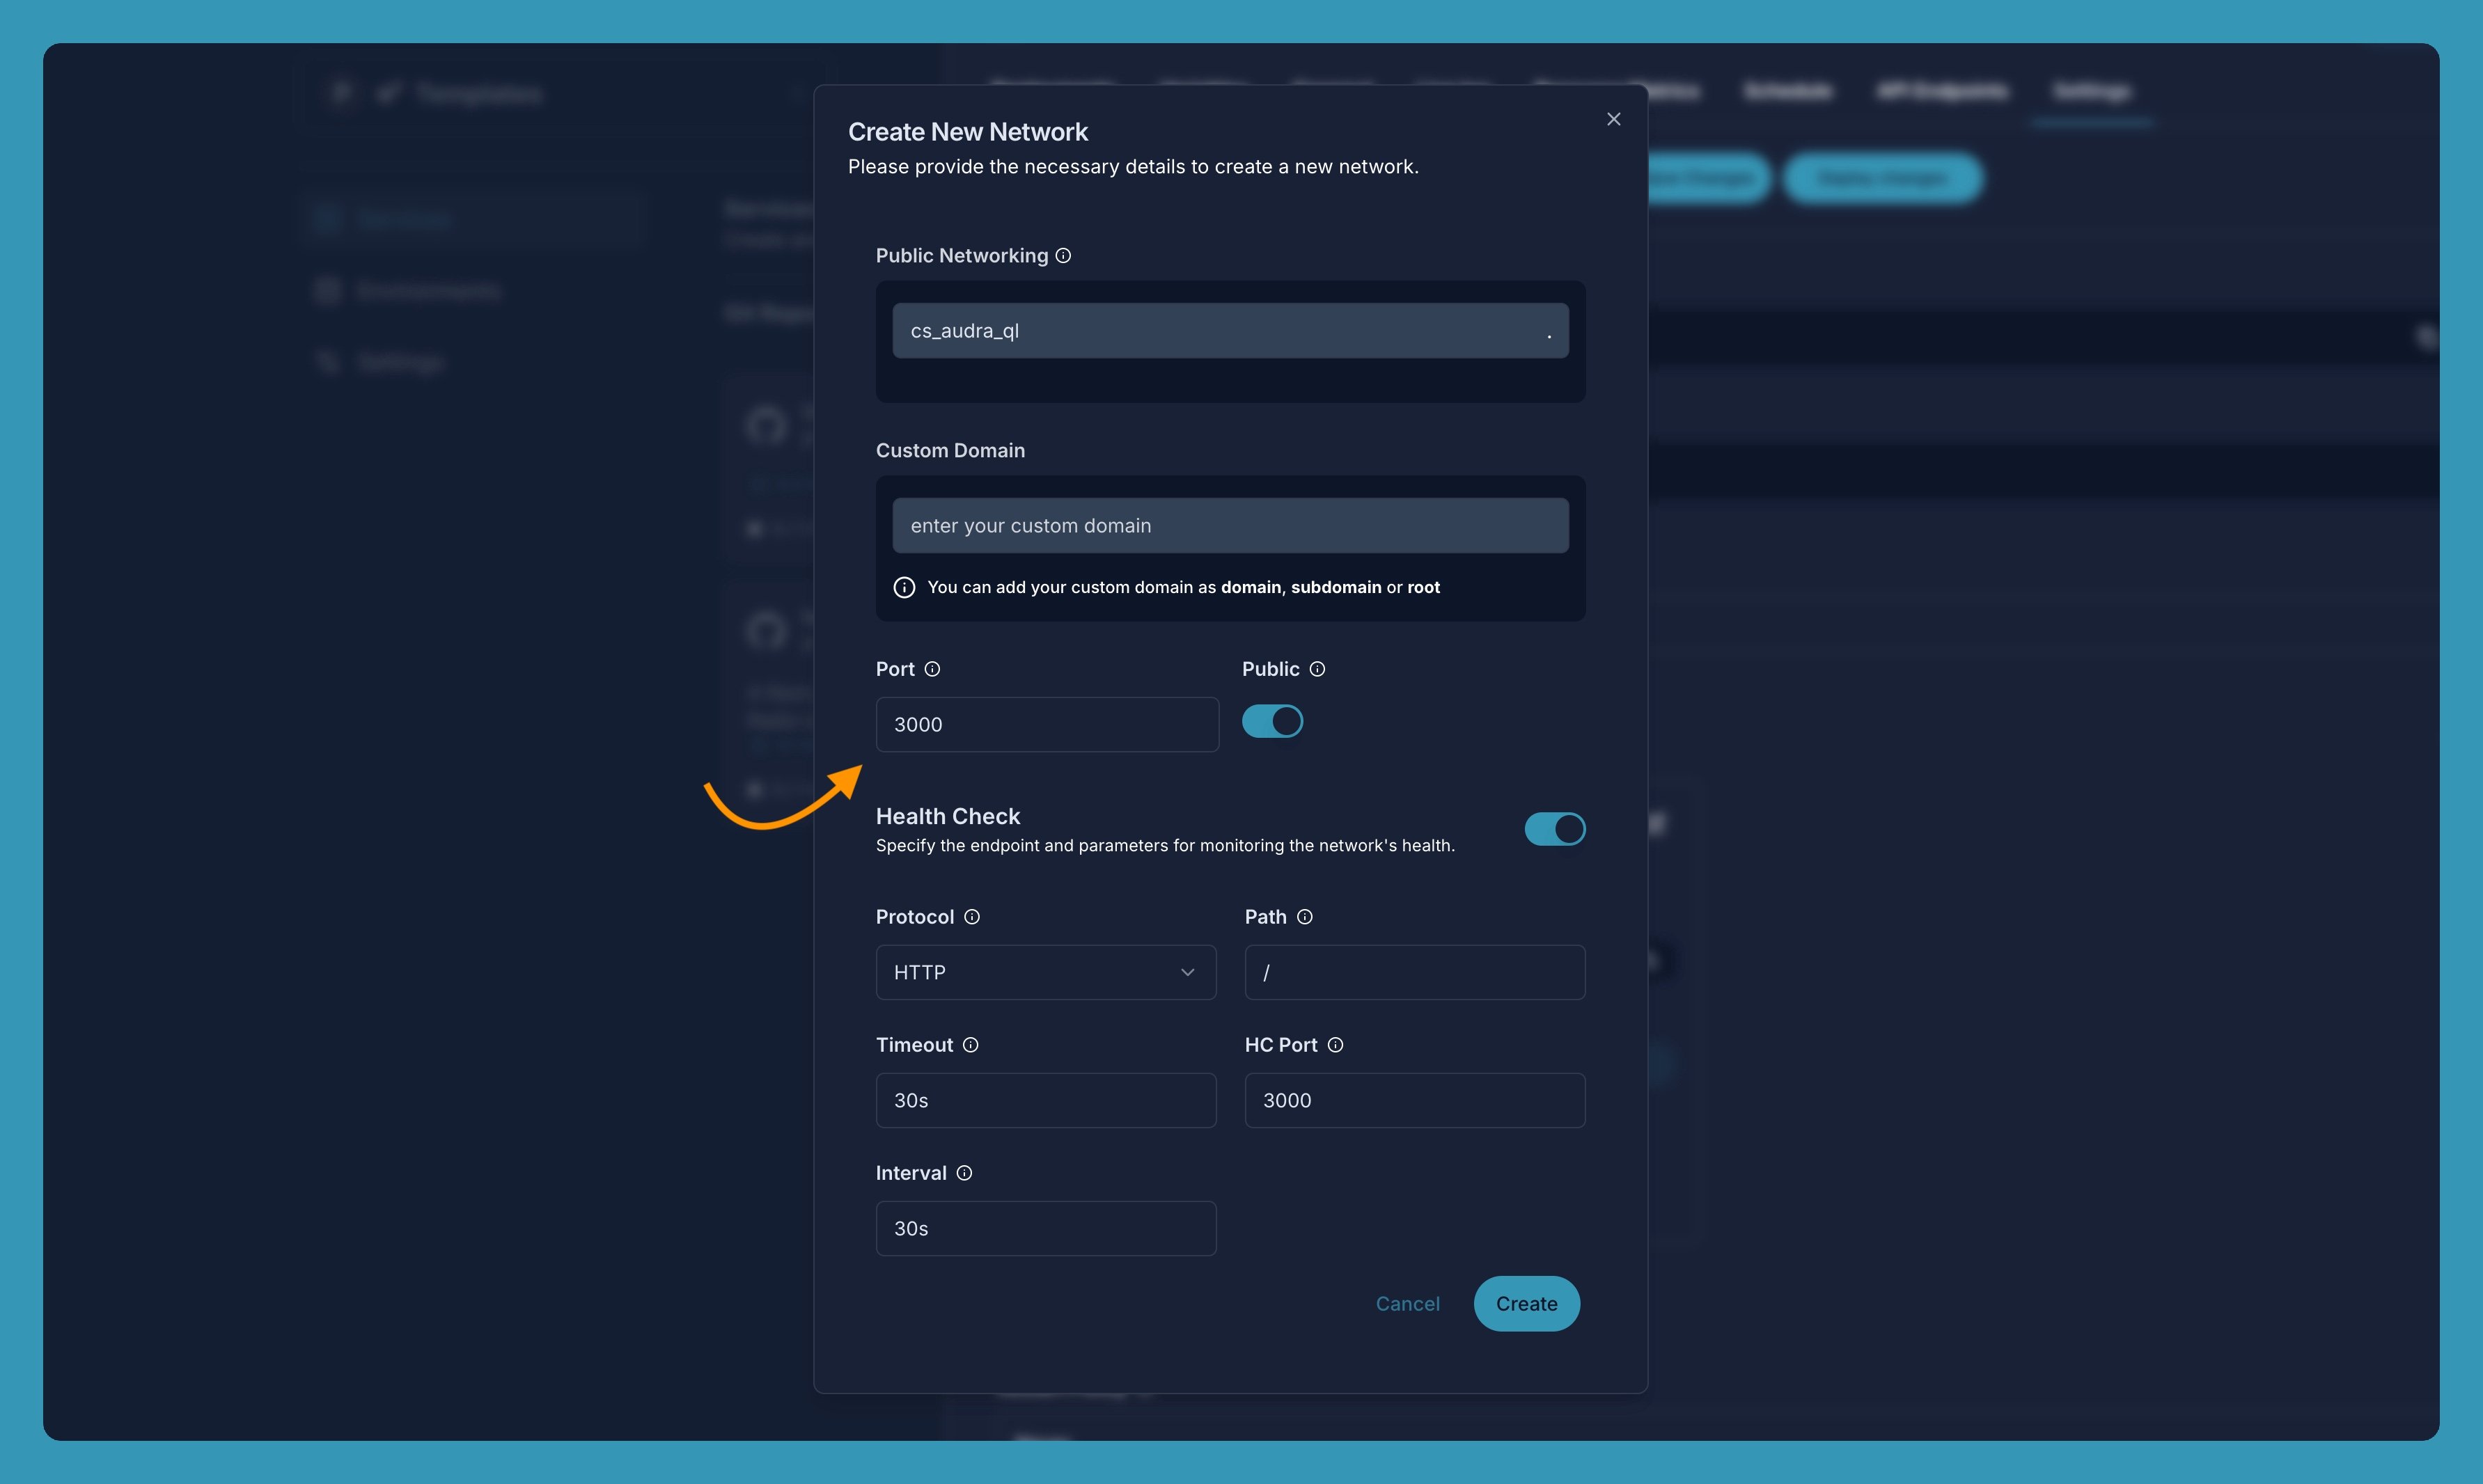The image size is (2483, 1484).
Task: Click the HC Port info icon
Action: point(1336,1045)
